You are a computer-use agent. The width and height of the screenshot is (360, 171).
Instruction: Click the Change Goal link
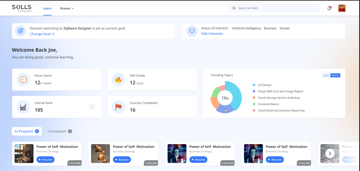point(42,34)
